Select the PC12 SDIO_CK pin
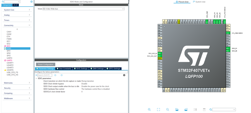The width and height of the screenshot is (251, 113). tap(215, 22)
